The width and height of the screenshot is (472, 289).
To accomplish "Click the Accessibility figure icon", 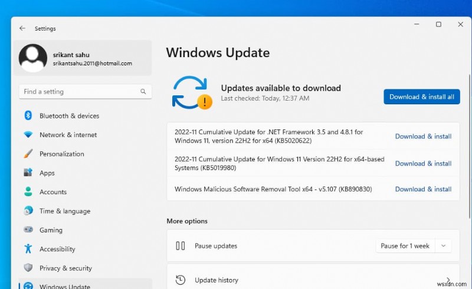I will [x=28, y=249].
